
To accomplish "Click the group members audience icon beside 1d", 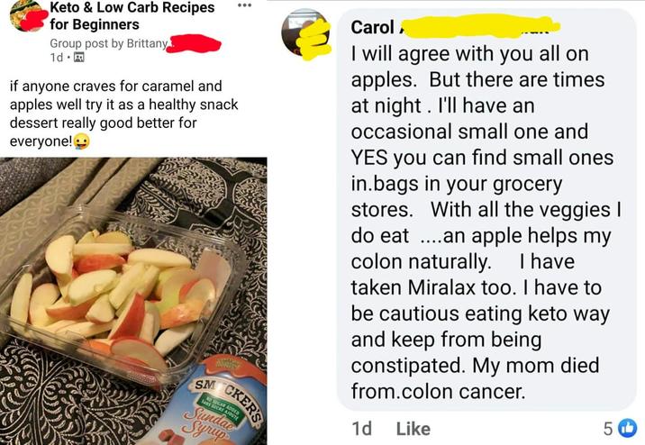I will click(x=78, y=57).
